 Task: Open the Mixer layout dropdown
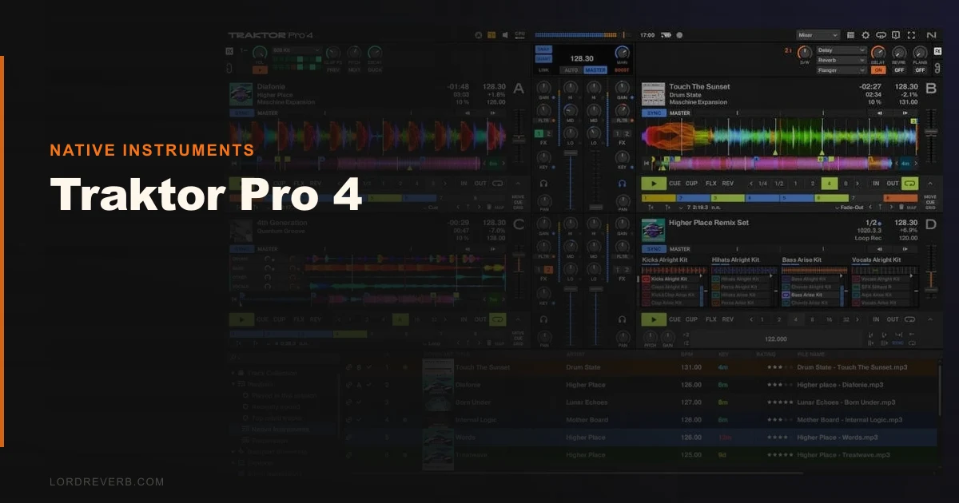click(x=818, y=35)
